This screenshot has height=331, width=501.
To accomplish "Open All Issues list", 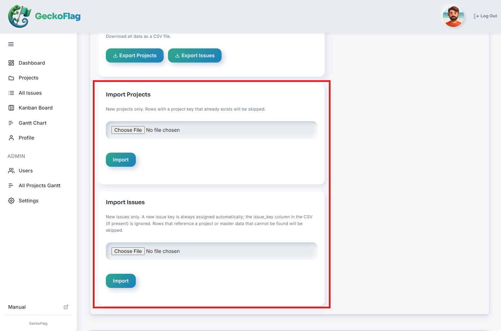I will [30, 93].
